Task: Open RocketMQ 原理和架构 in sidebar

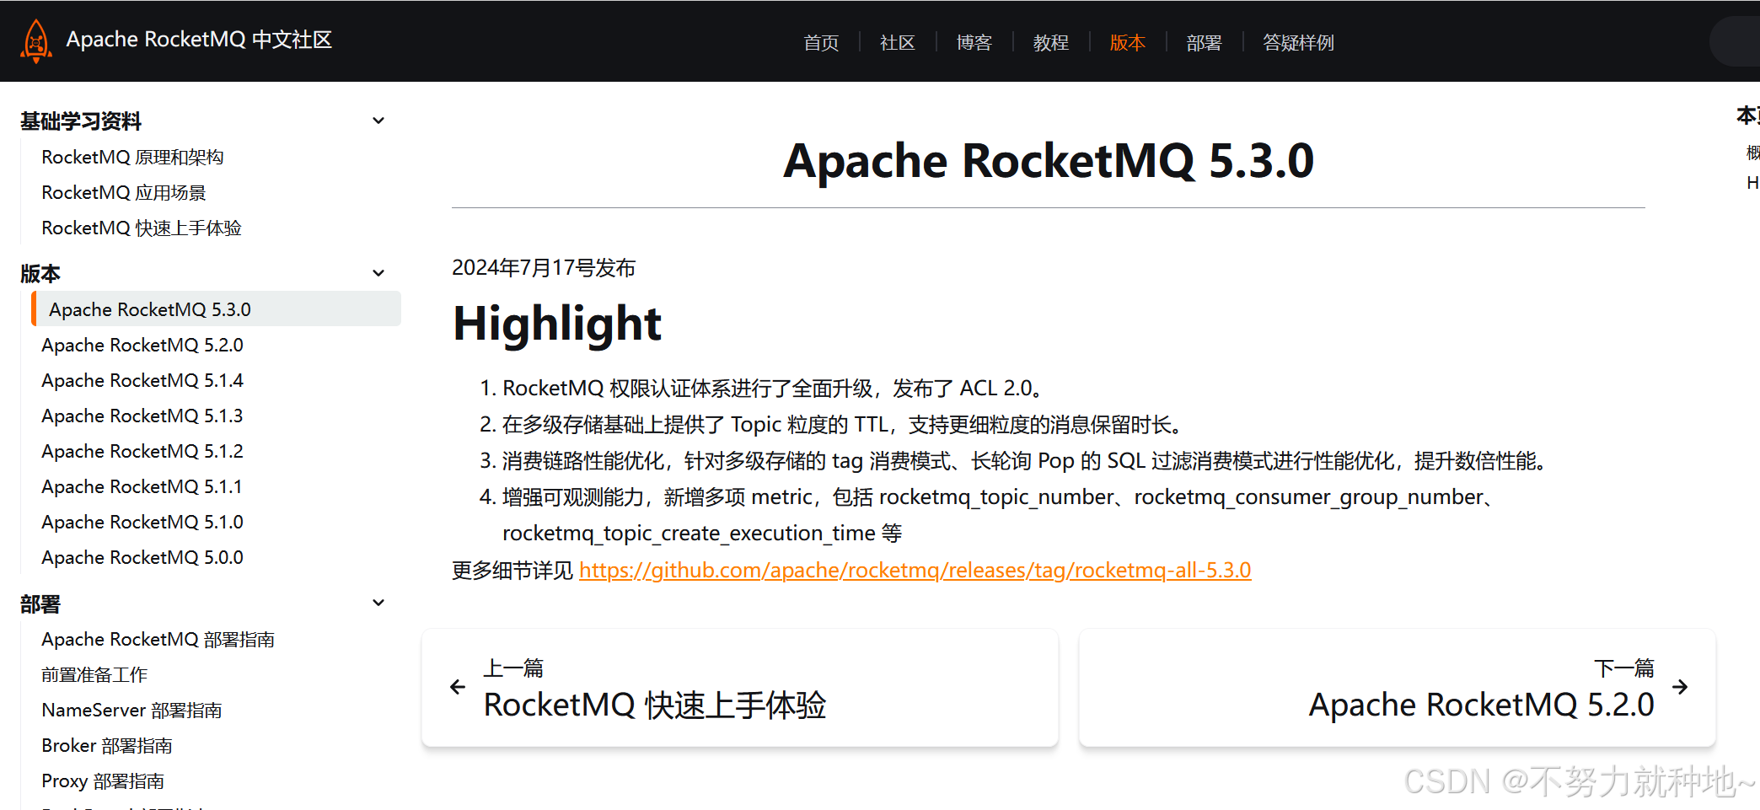Action: (x=132, y=158)
